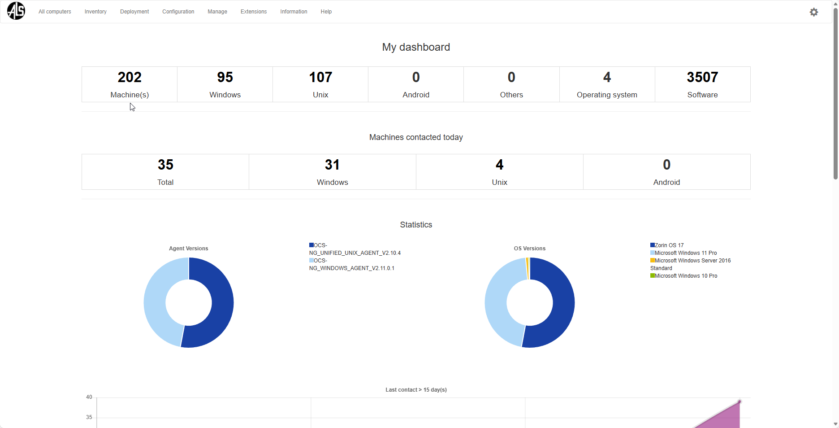This screenshot has width=839, height=428.
Task: Expand the Deployment dropdown menu
Action: tap(134, 12)
